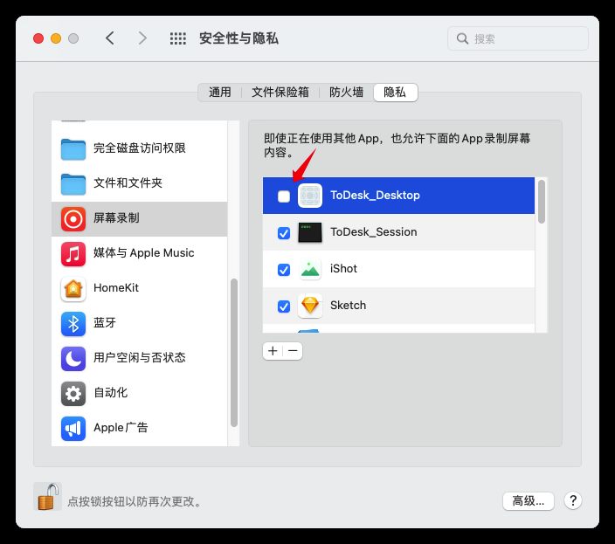The height and width of the screenshot is (544, 615).
Task: Select 完全磁盘访问权限 in sidebar
Action: (x=139, y=148)
